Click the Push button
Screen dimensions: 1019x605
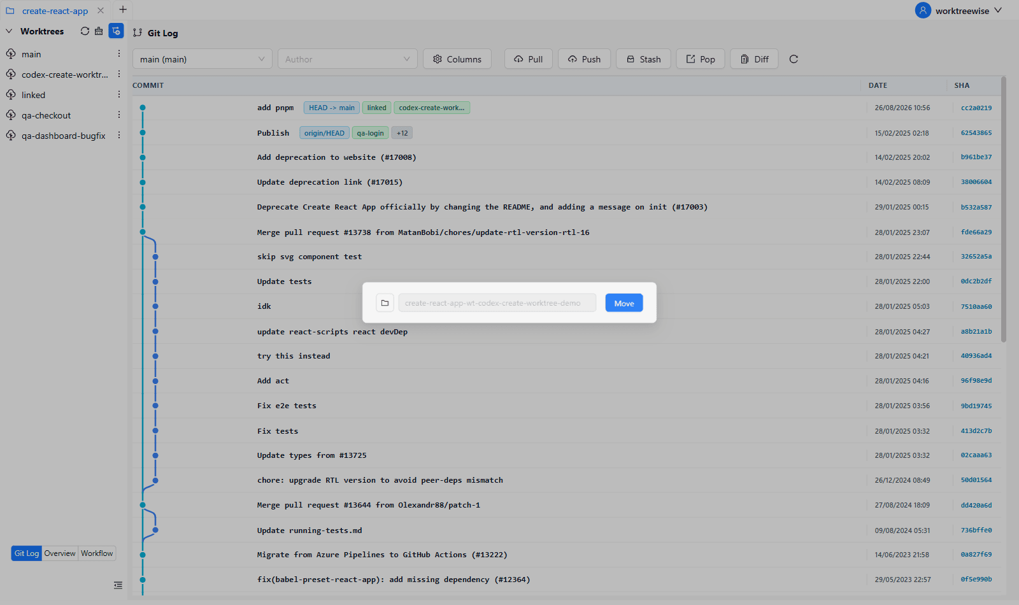[x=585, y=59]
